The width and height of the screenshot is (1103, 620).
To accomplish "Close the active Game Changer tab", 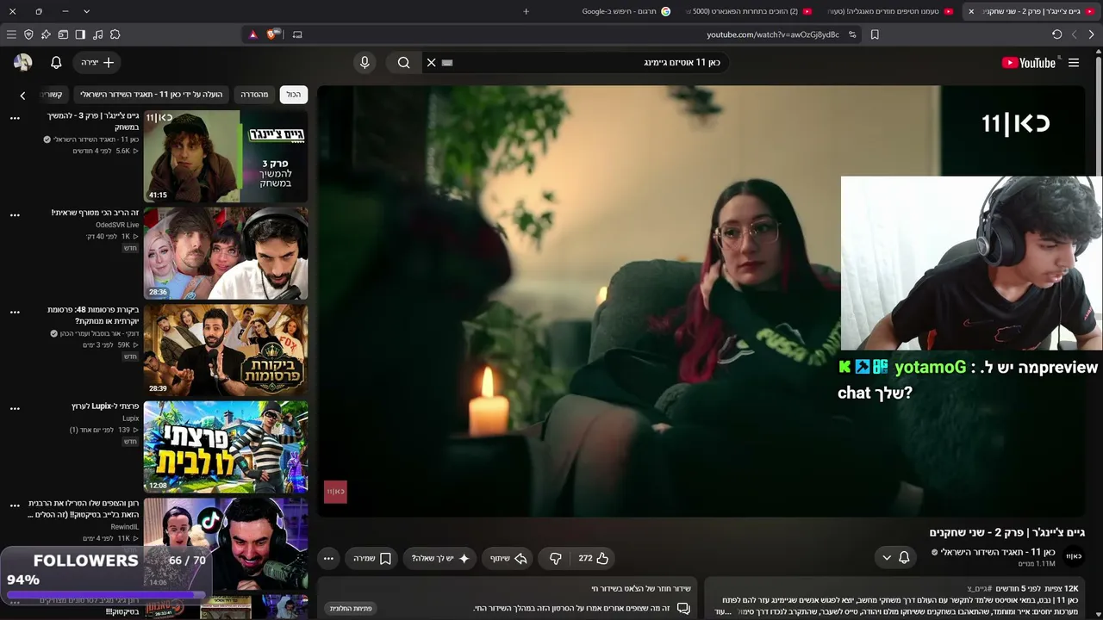I will coord(971,11).
